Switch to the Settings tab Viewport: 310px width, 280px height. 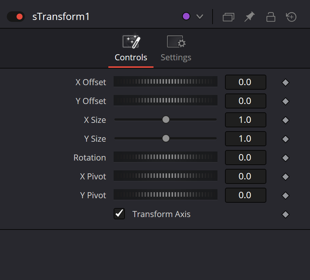tap(176, 49)
